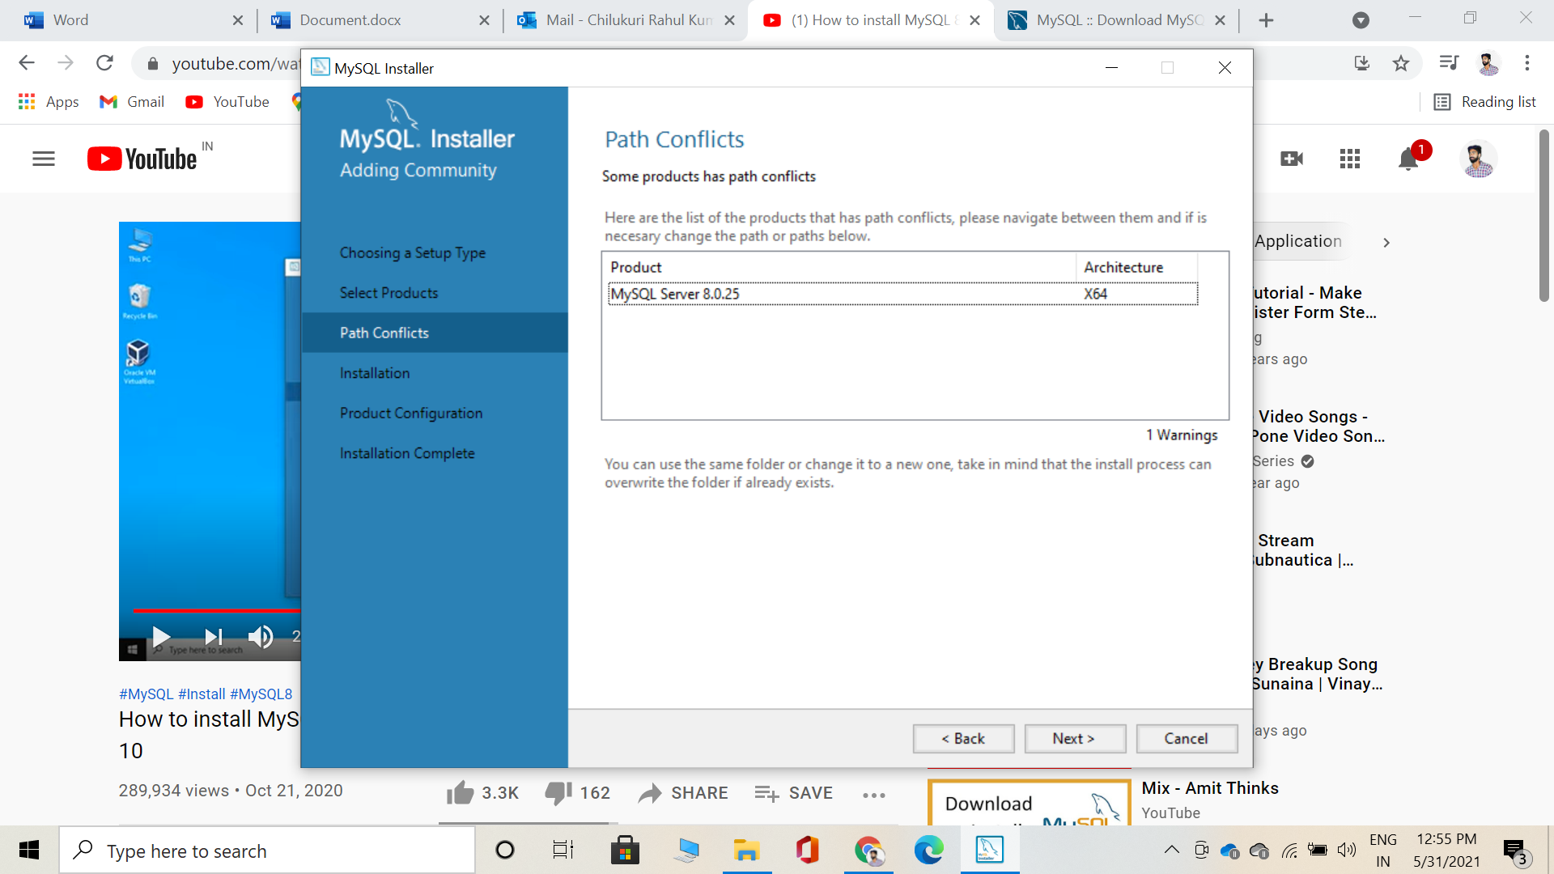Go back in the browser

27,63
